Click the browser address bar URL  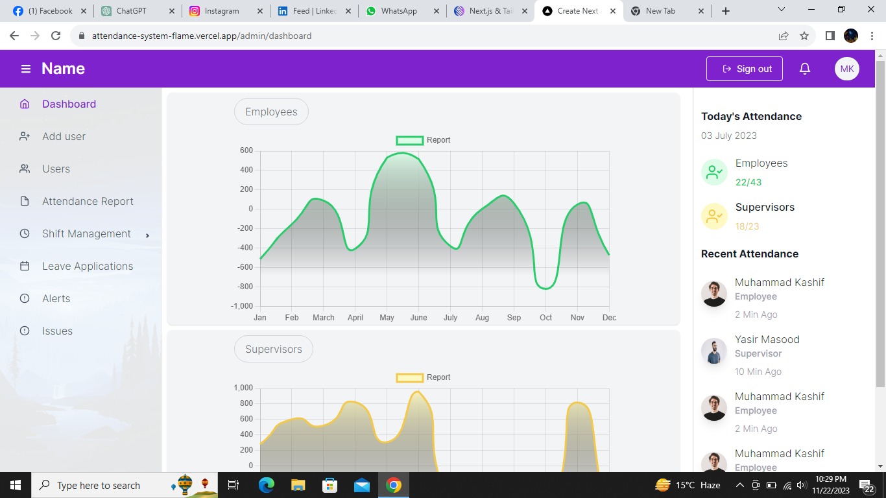tap(202, 36)
